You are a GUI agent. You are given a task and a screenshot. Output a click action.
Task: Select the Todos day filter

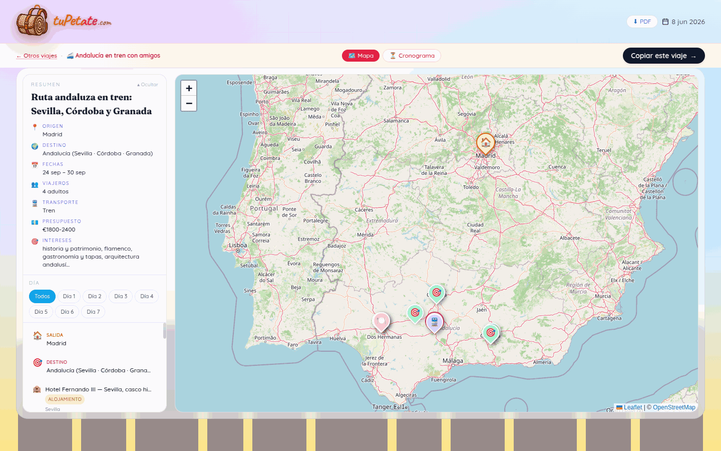(x=42, y=296)
